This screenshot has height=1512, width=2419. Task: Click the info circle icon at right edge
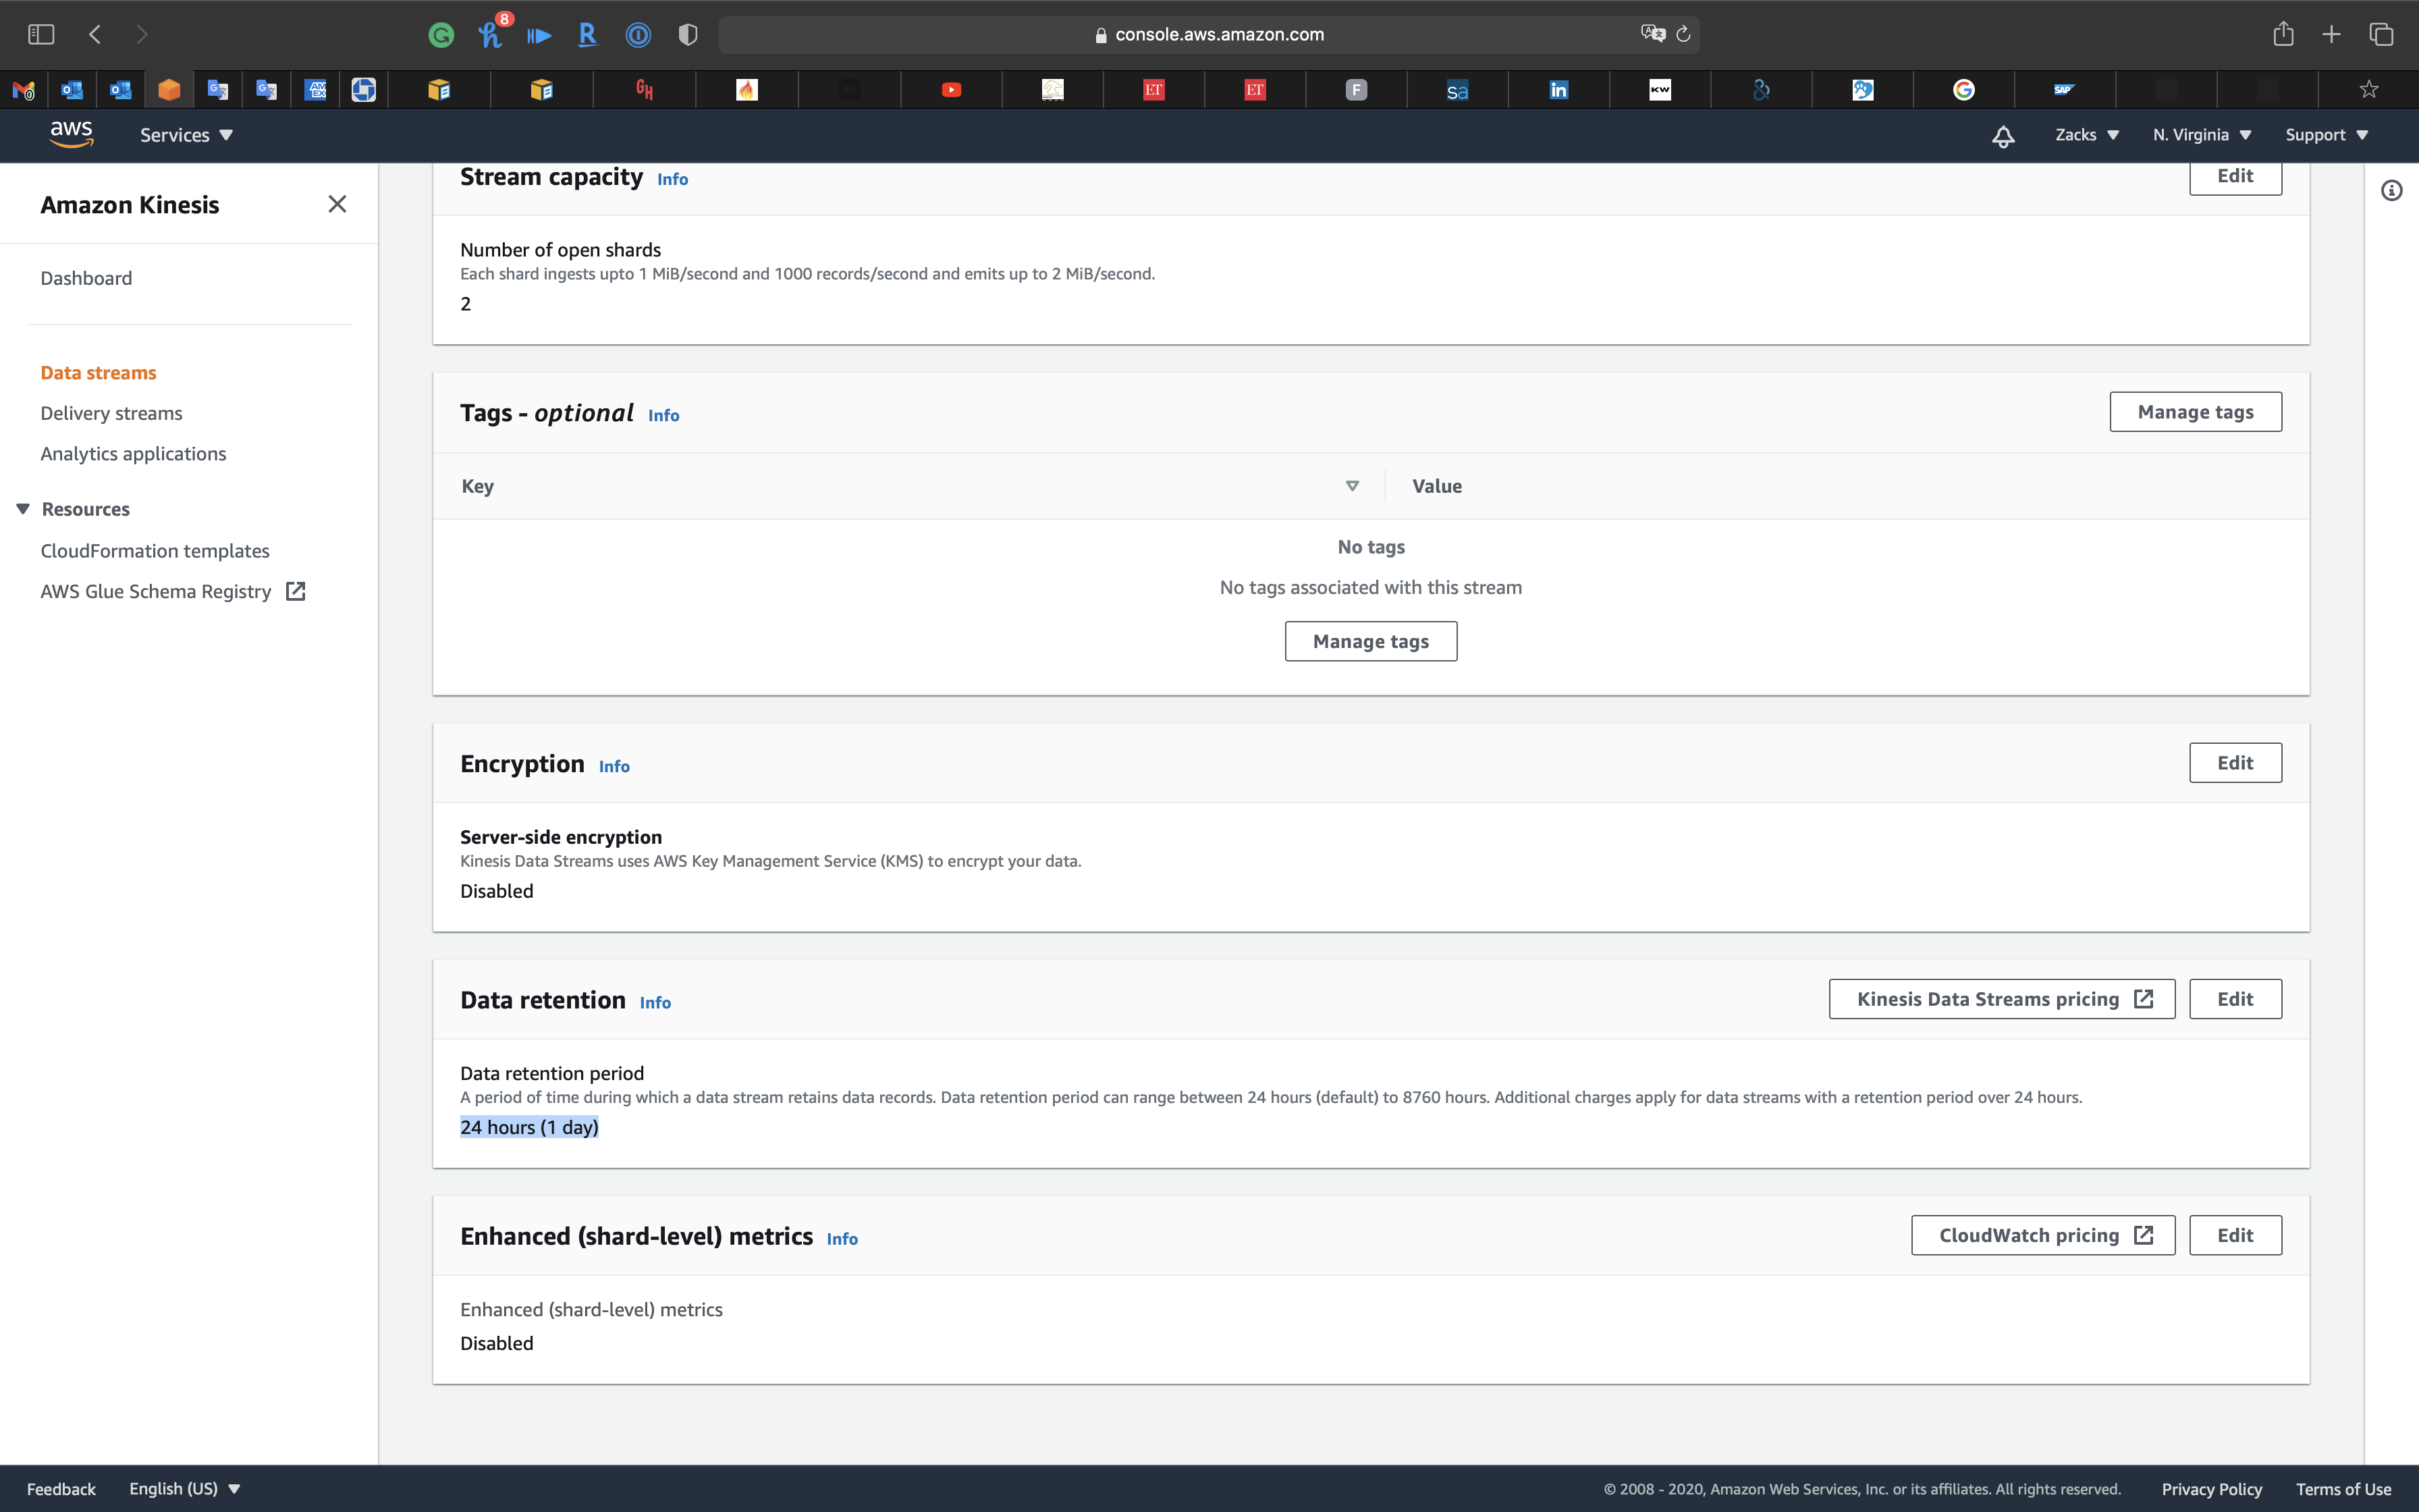click(2391, 190)
